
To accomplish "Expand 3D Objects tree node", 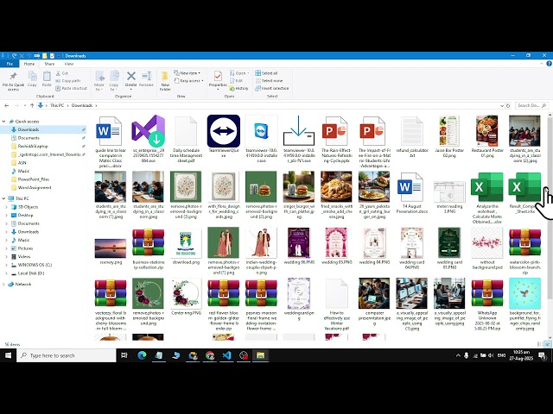I will [x=6, y=207].
